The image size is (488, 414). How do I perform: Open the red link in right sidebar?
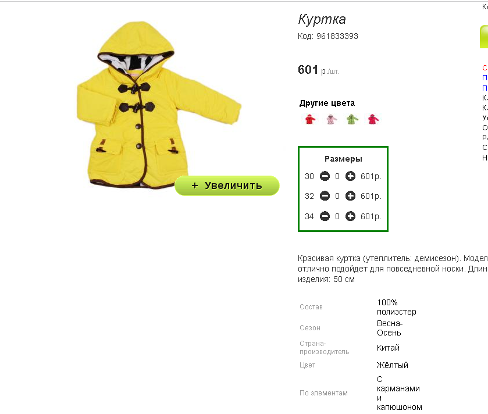click(485, 67)
